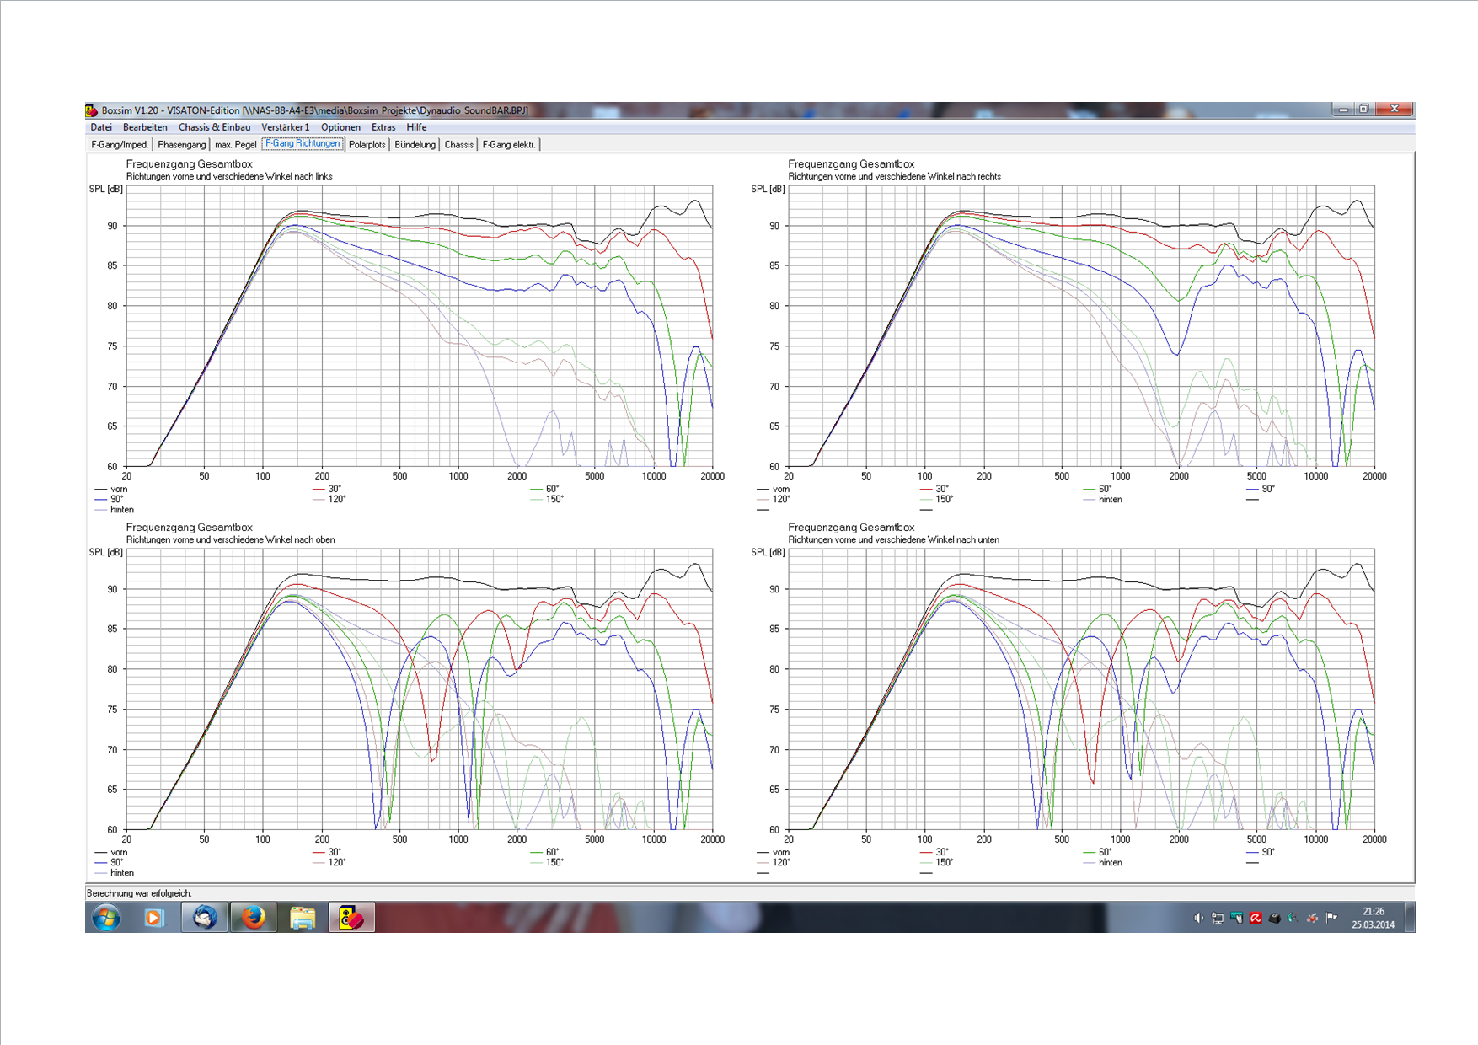Click the 'Richtungen vorne und verschiedene Winkel nach rechts' subtitle
Image resolution: width=1478 pixels, height=1045 pixels.
(894, 177)
